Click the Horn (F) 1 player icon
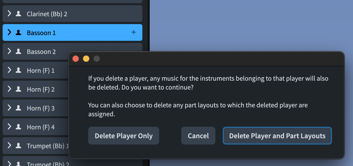 tap(18, 70)
